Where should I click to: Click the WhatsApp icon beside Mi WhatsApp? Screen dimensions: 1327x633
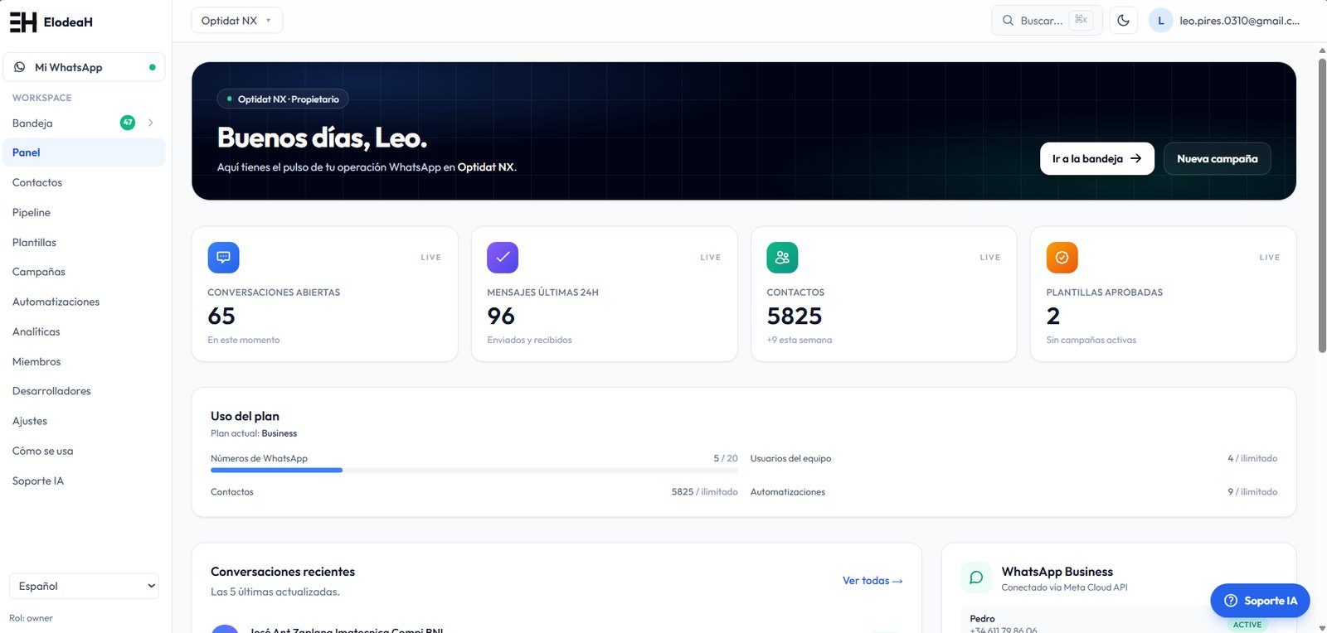[20, 67]
